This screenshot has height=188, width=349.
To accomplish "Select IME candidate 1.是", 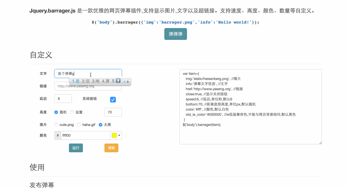I will click(76, 81).
